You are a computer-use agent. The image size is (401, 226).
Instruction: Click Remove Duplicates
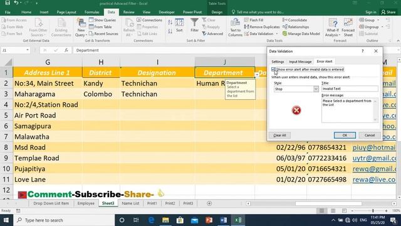tap(262, 26)
